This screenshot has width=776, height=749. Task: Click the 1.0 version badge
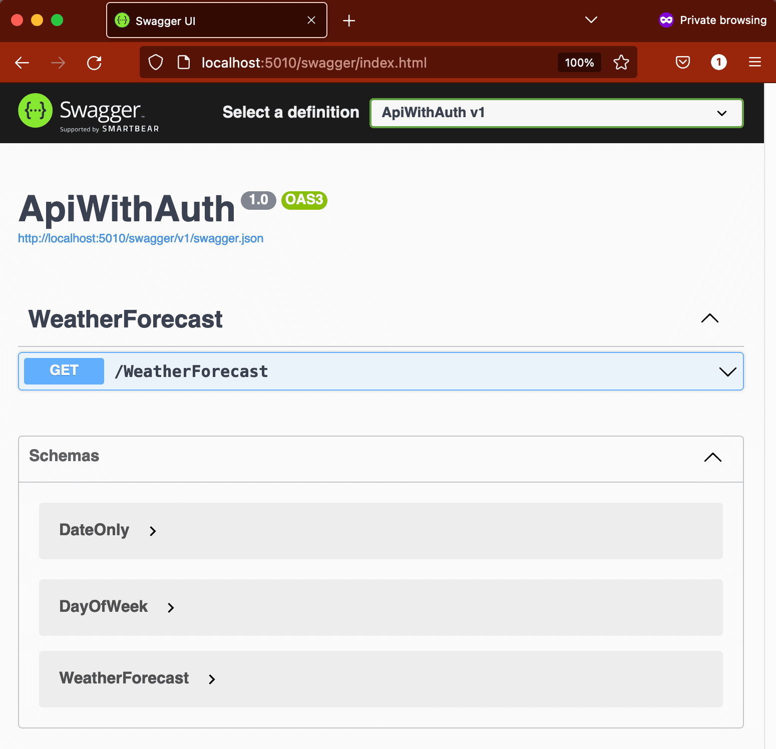pos(258,200)
